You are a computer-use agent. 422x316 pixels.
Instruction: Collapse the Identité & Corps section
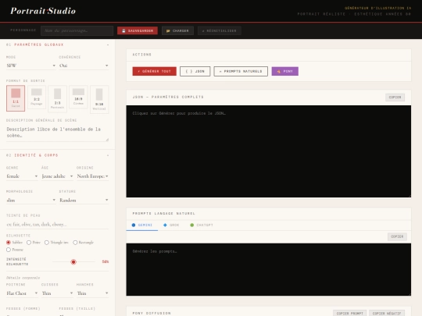pyautogui.click(x=108, y=155)
